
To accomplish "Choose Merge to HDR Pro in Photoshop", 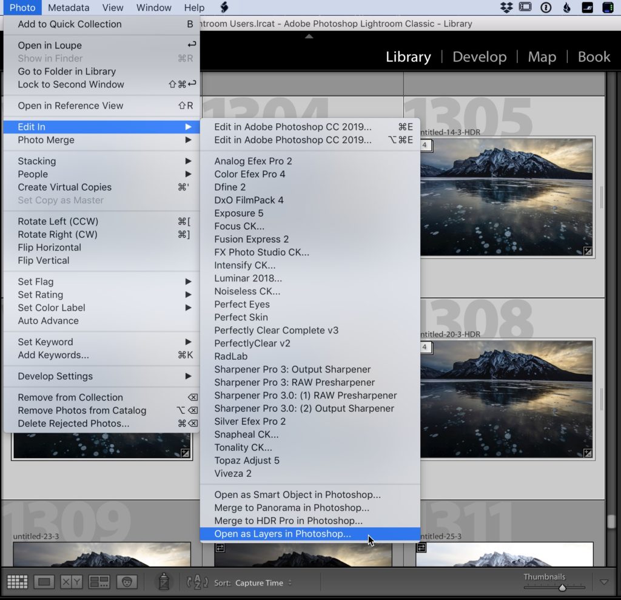I will tap(310, 521).
